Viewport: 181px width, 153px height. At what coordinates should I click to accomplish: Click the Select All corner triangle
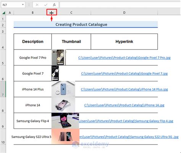[3, 13]
